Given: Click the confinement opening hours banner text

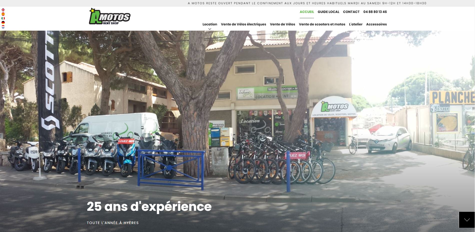Looking at the screenshot, I should (307, 3).
